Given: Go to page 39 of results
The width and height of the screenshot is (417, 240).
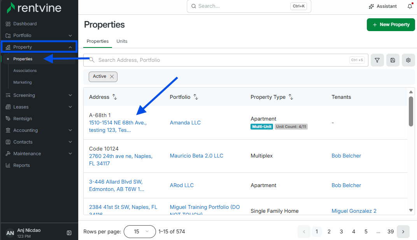Looking at the screenshot, I should coord(391,231).
